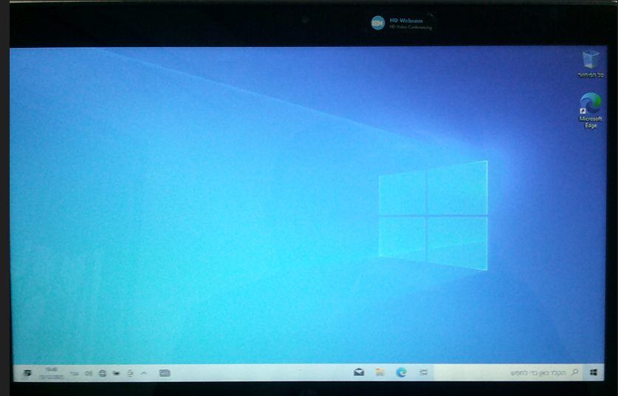
Task: Open the touch keyboard tray icon
Action: pos(165,373)
